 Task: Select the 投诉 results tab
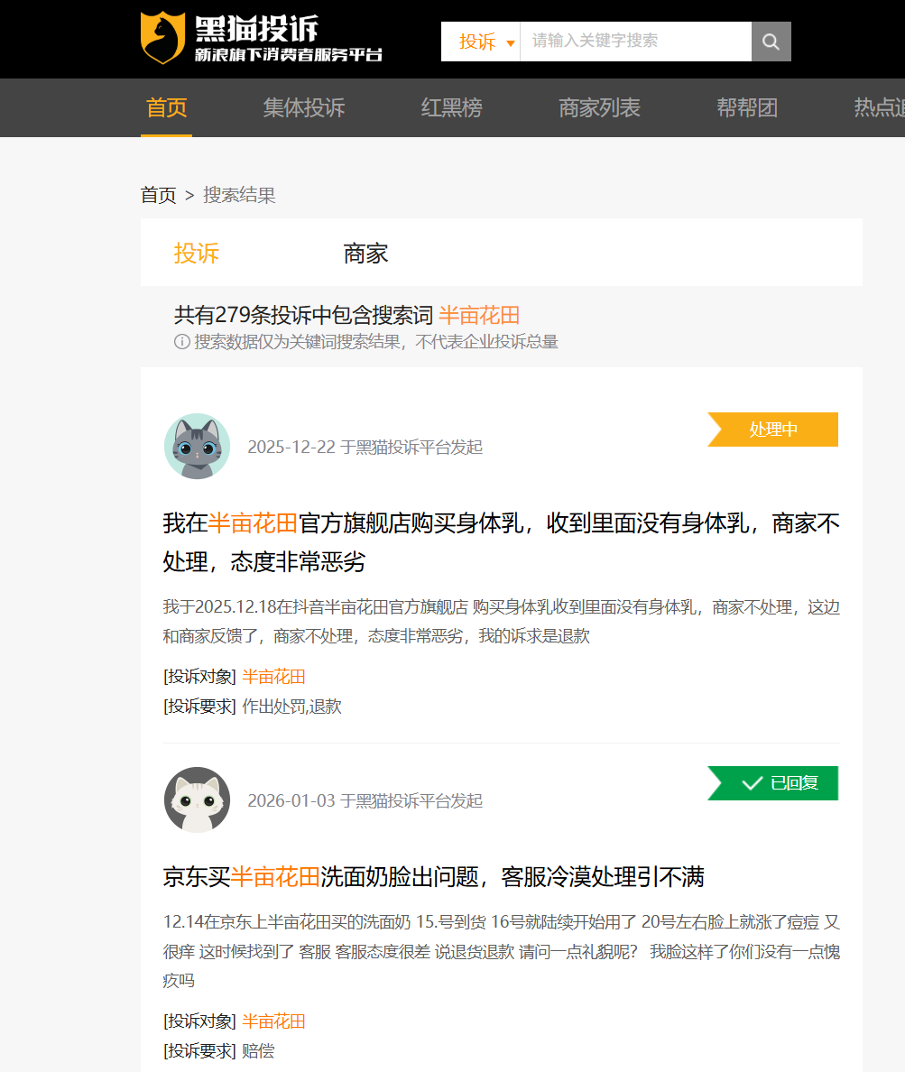point(197,254)
